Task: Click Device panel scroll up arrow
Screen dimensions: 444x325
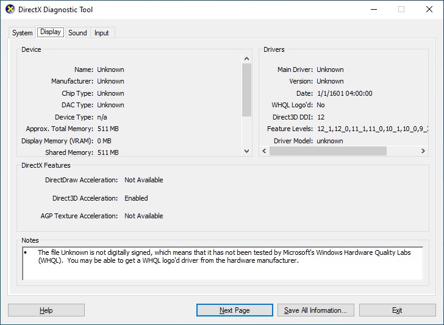Action: 246,59
